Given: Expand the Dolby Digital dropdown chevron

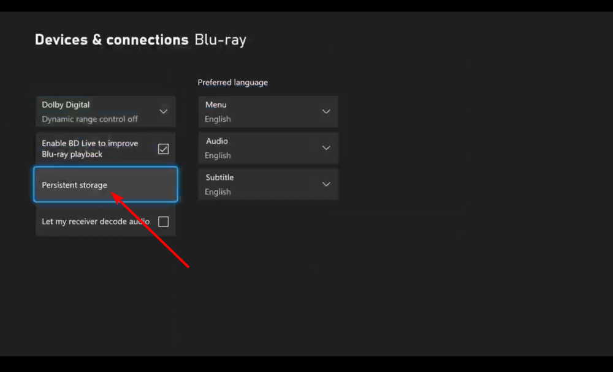Looking at the screenshot, I should coord(164,111).
